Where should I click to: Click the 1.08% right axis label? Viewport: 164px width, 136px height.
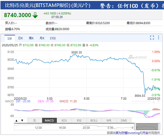pyautogui.click(x=156, y=52)
